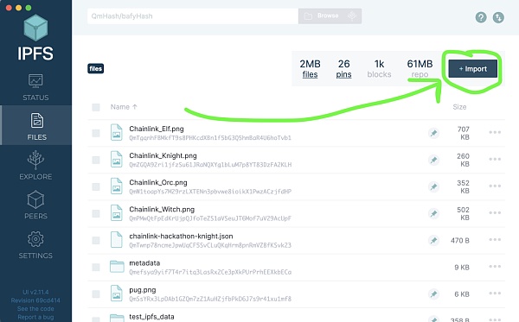Screen dimensions: 519x322
Task: Open the Chainlink_Orc.png file name
Action: [158, 182]
